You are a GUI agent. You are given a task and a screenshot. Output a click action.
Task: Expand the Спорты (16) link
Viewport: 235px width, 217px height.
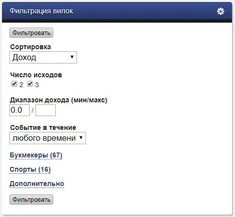click(30, 169)
